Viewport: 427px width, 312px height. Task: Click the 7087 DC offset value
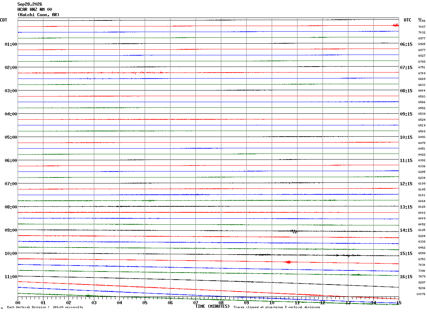[x=422, y=27]
